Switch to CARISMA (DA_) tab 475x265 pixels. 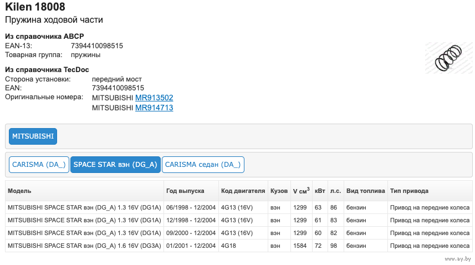(39, 165)
